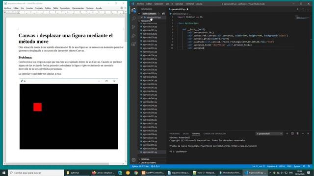This screenshot has height=176, width=314.
Task: Open the Windows action center icon
Action: 309,173
